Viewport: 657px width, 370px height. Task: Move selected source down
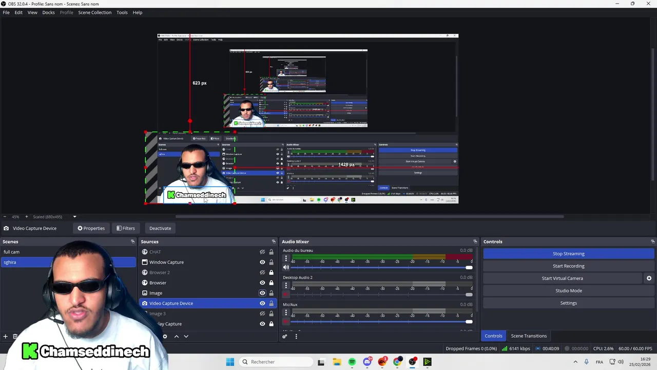pyautogui.click(x=186, y=337)
